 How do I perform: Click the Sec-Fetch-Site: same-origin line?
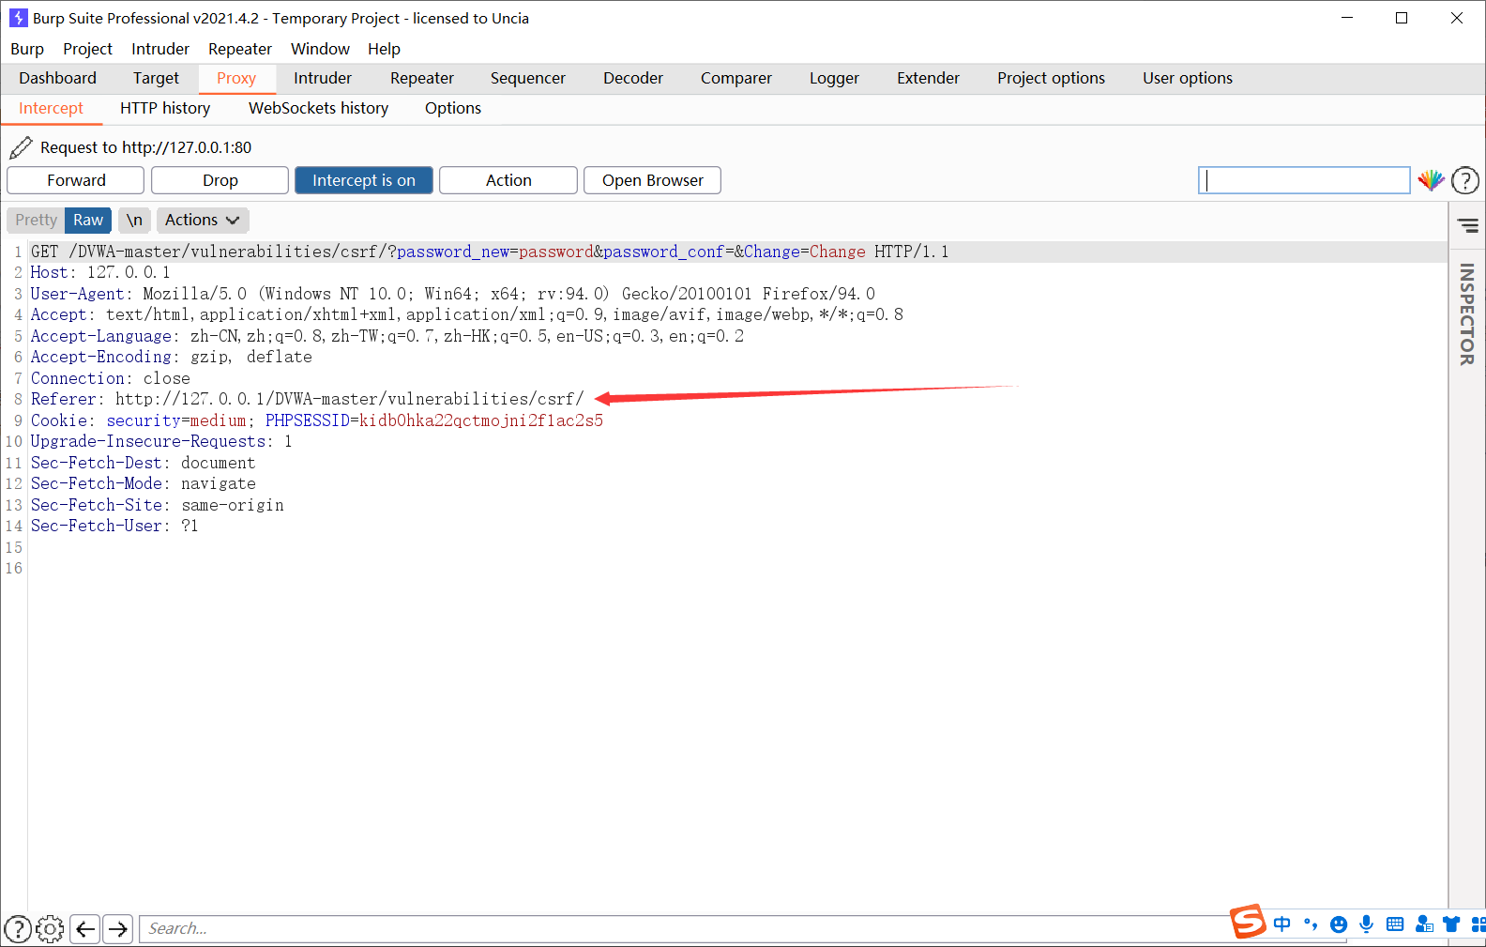(158, 505)
